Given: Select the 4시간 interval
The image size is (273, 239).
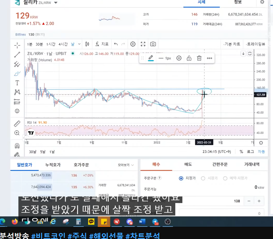Looking at the screenshot, I should tap(63, 44).
